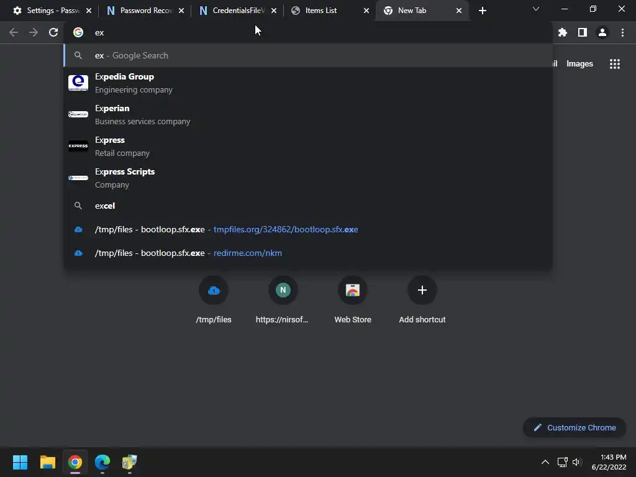Image resolution: width=636 pixels, height=477 pixels.
Task: Select the 'ex - Google Search' suggestion
Action: tap(308, 55)
